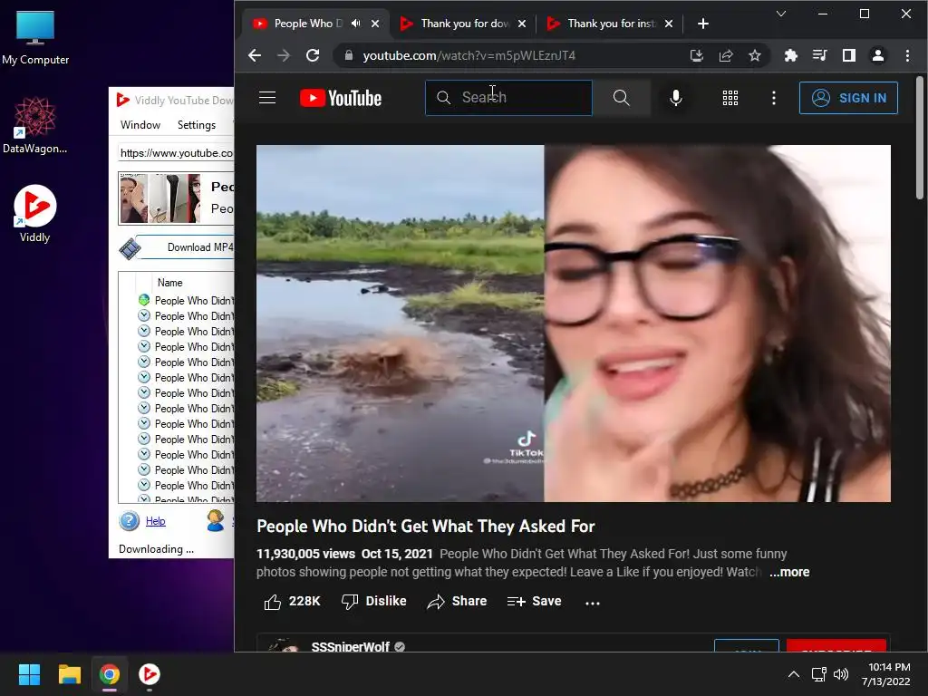Bookmark this page with the star icon
Screen dimensions: 928x696
click(x=755, y=55)
